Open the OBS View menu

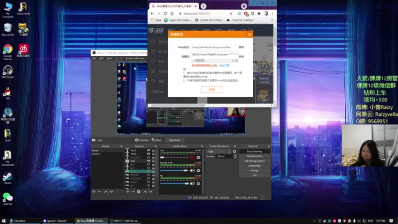click(x=109, y=58)
